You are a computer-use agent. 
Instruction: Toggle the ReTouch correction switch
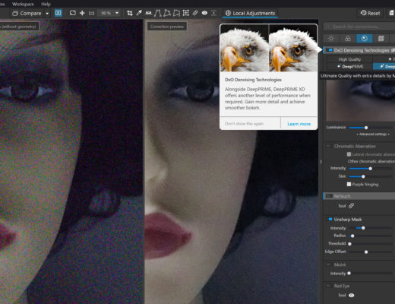tap(329, 196)
